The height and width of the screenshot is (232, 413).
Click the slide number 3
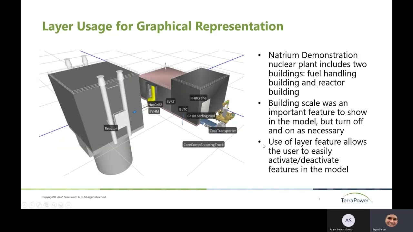[x=319, y=199]
